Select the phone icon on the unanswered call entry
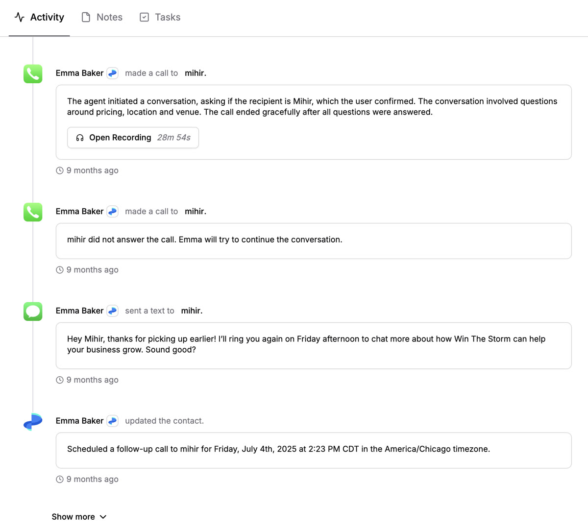Viewport: 588px width, 531px height. point(32,212)
